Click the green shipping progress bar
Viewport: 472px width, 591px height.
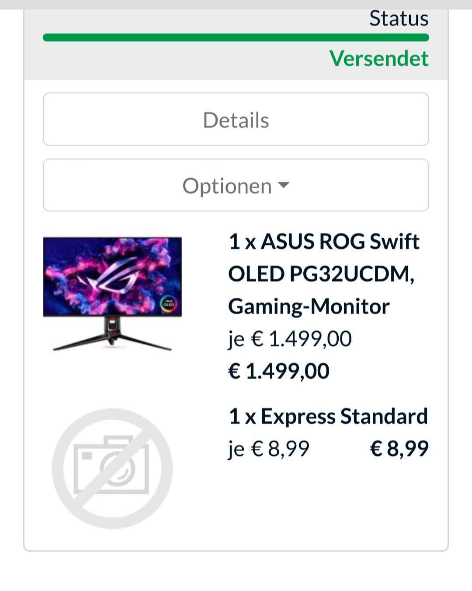[x=236, y=37]
